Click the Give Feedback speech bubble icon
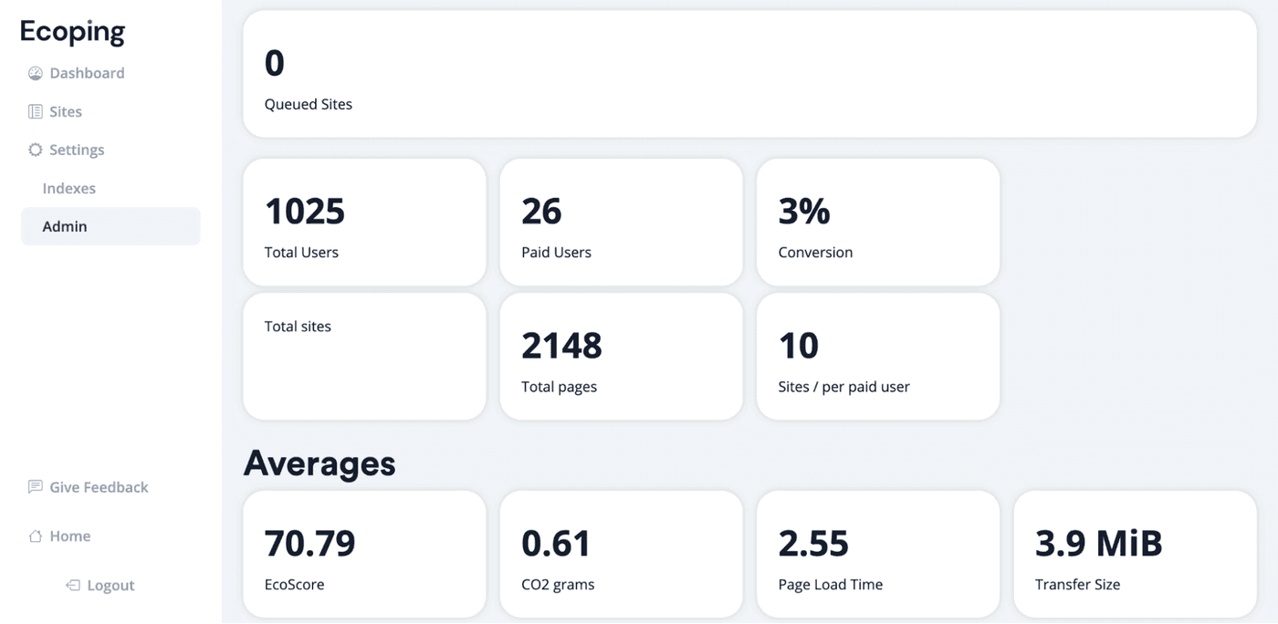The image size is (1278, 624). click(35, 486)
